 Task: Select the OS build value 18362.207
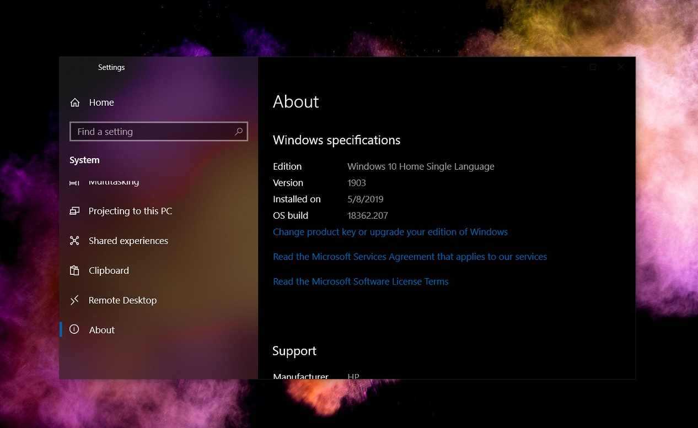click(x=368, y=215)
